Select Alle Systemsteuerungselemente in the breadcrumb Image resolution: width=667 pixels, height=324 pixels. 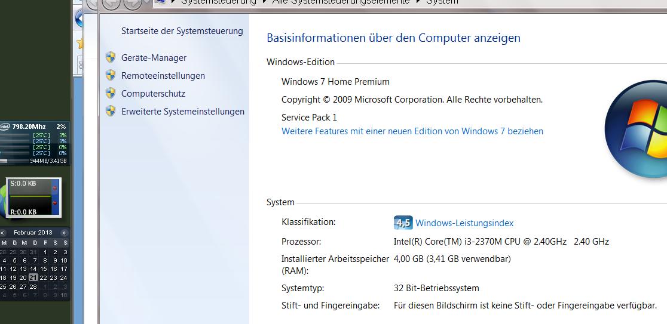pos(341,2)
